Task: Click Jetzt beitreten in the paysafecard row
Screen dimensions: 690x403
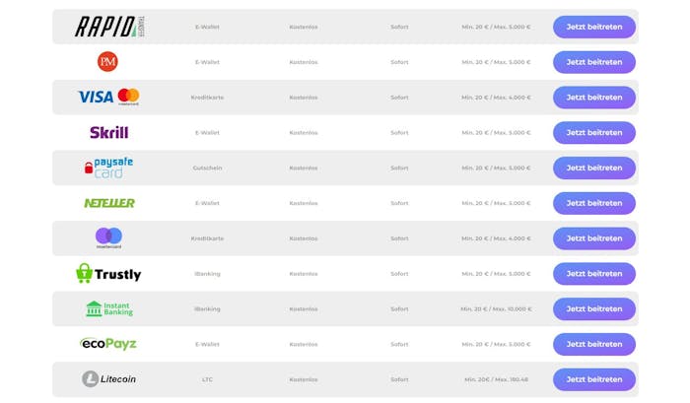Action: click(x=594, y=168)
